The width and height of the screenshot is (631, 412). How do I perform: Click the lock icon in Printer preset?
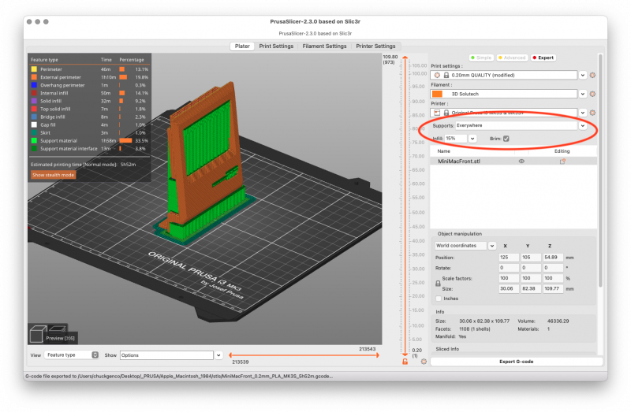pos(446,113)
